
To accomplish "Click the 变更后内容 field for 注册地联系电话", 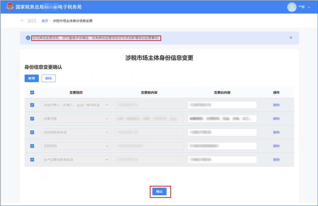I will tap(222, 132).
